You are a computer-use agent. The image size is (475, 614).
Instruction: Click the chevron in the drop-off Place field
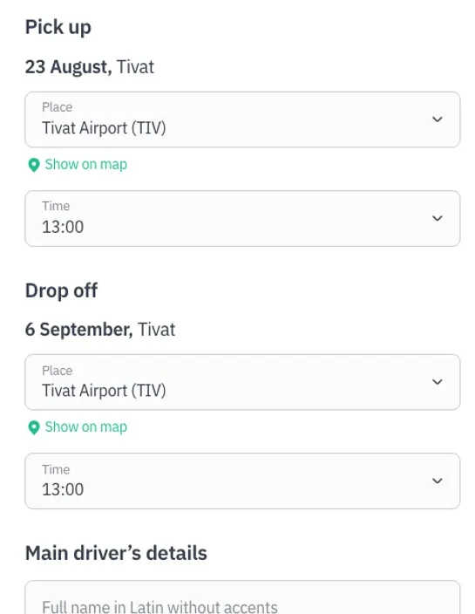click(437, 382)
